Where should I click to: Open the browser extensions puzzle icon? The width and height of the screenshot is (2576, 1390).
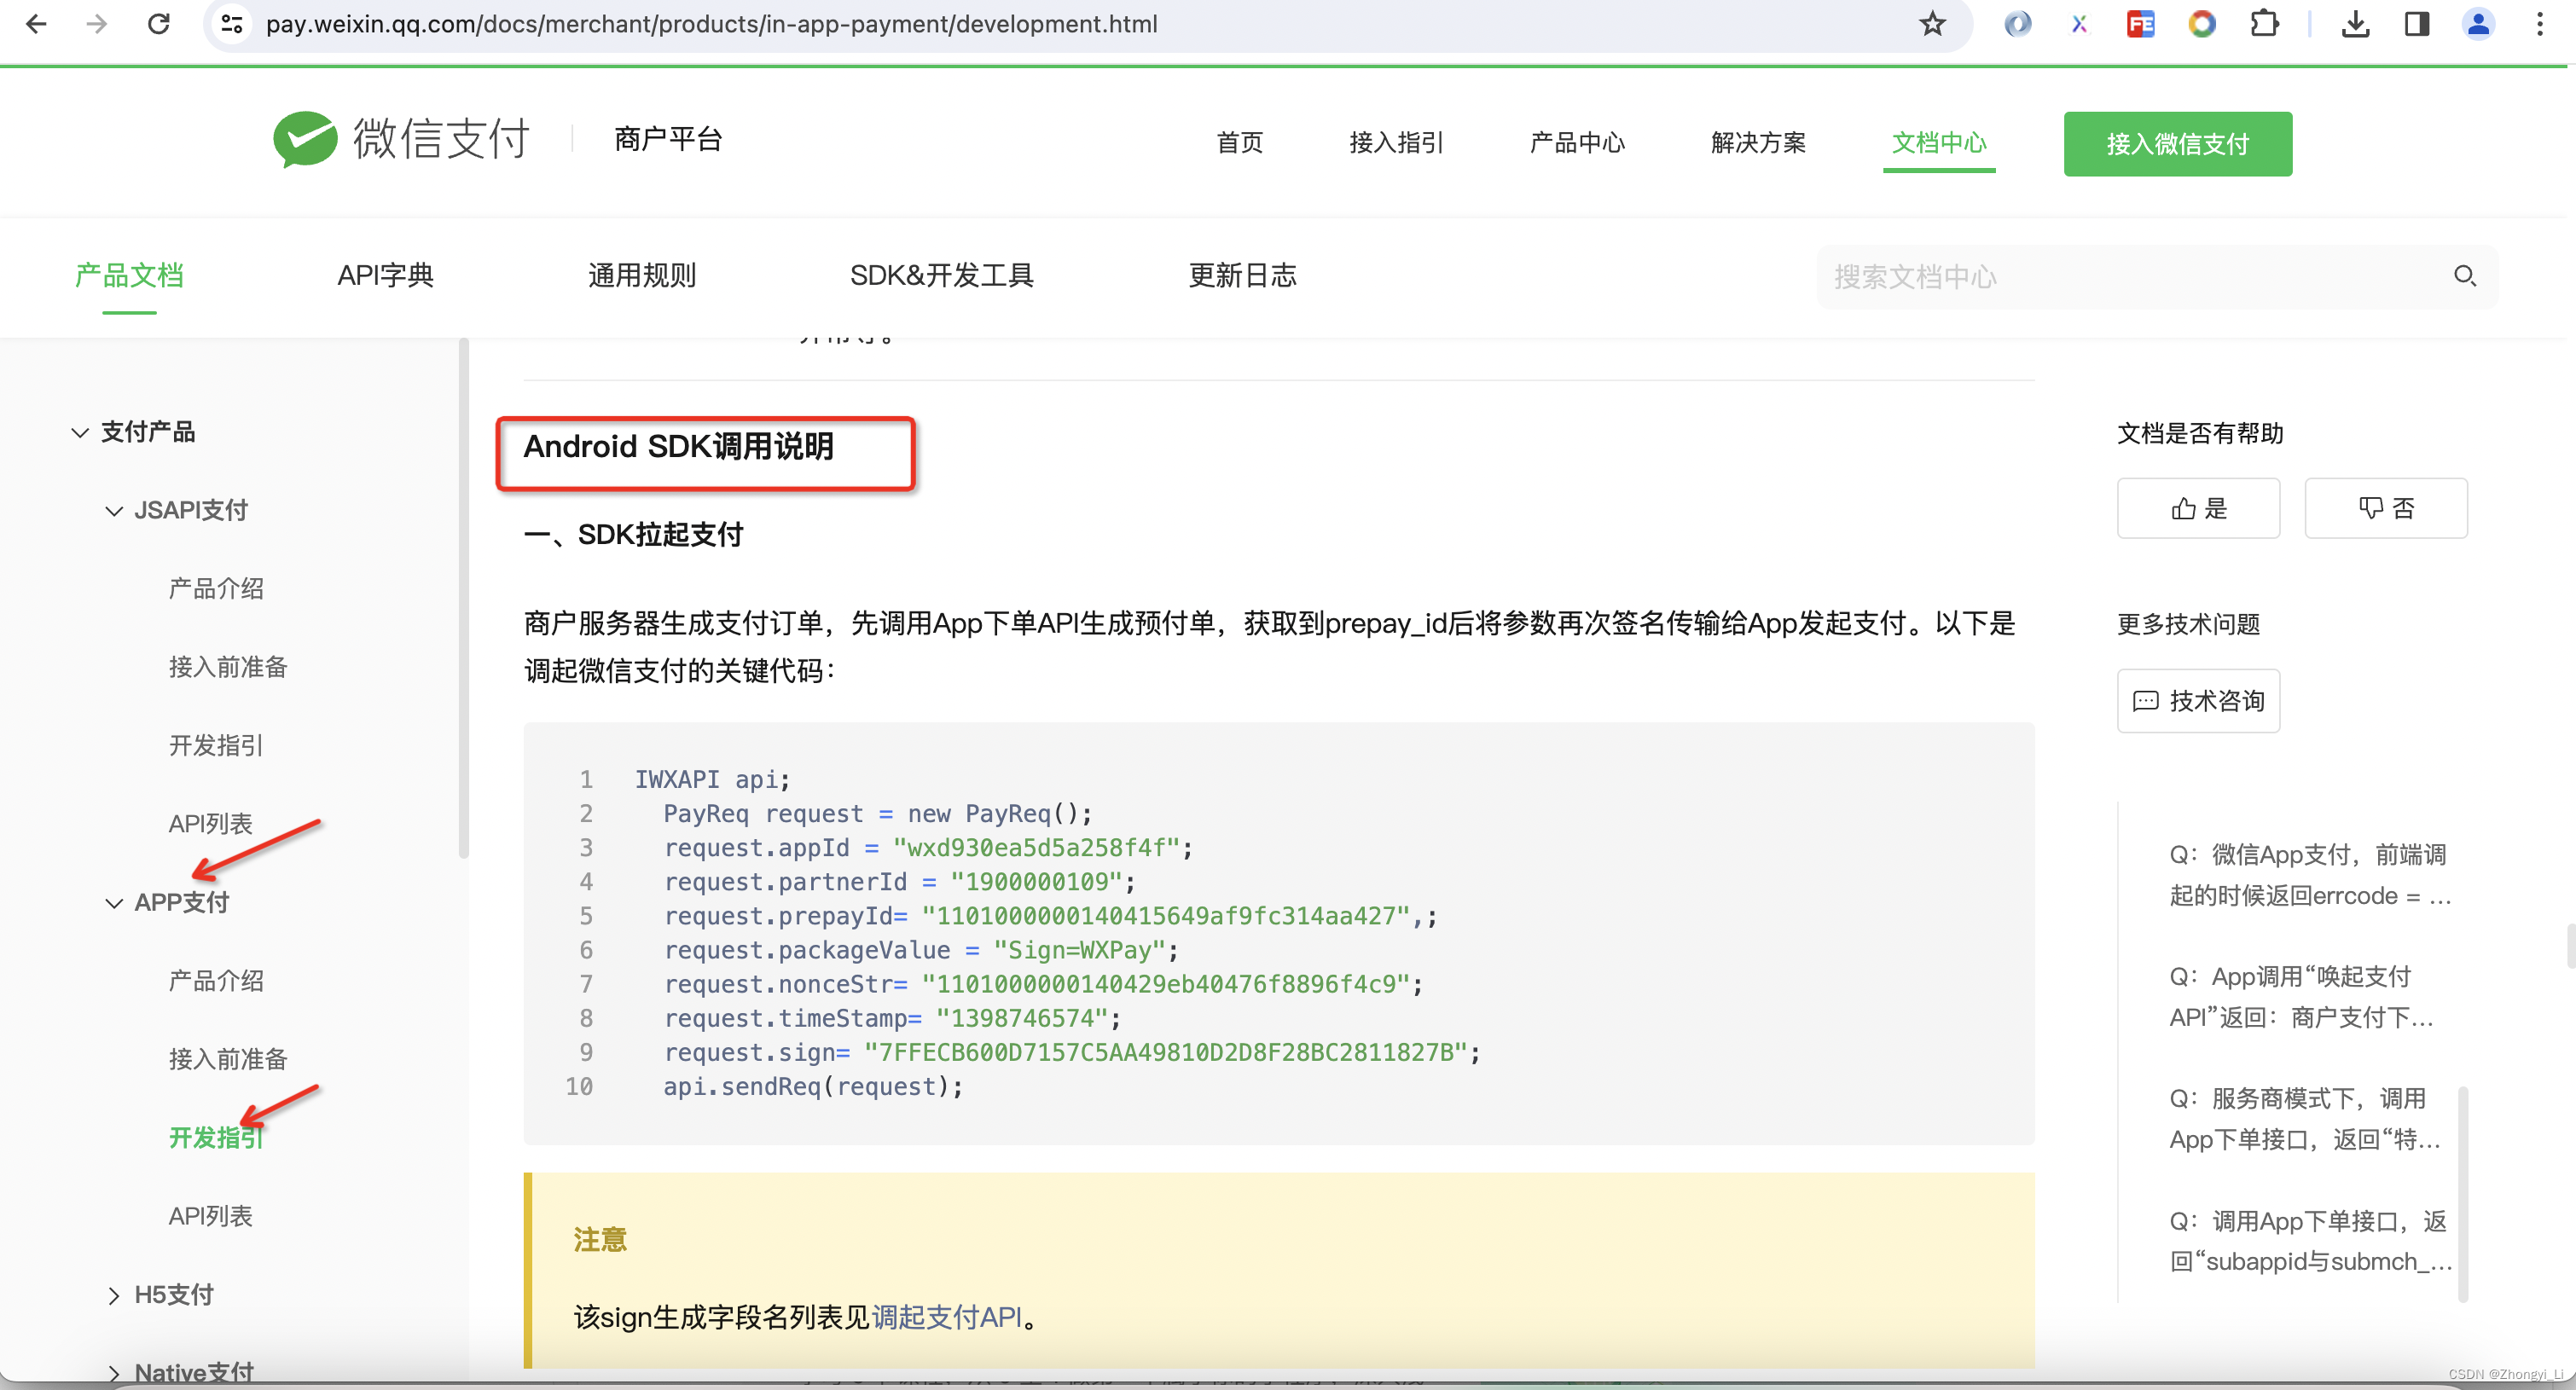2264,23
